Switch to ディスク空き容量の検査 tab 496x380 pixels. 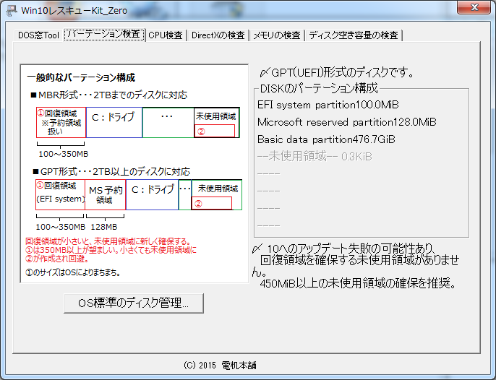click(x=354, y=35)
